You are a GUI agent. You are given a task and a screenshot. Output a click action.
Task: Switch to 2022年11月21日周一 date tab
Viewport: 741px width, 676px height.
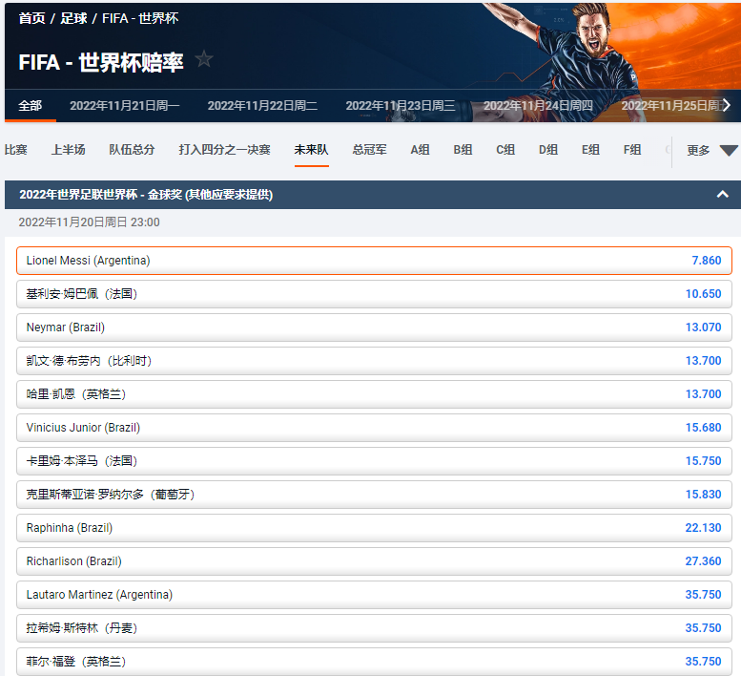[124, 106]
